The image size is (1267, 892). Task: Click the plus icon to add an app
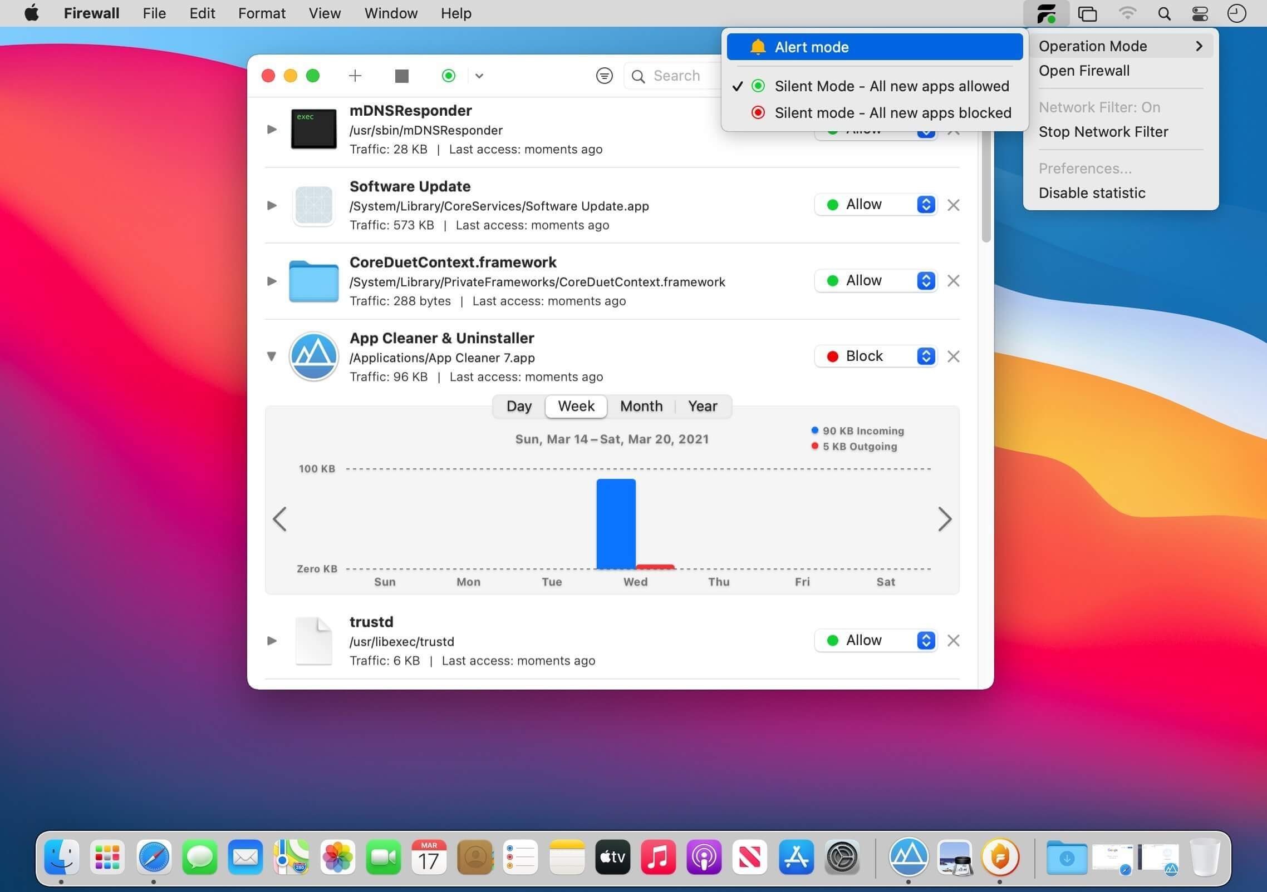(x=355, y=76)
